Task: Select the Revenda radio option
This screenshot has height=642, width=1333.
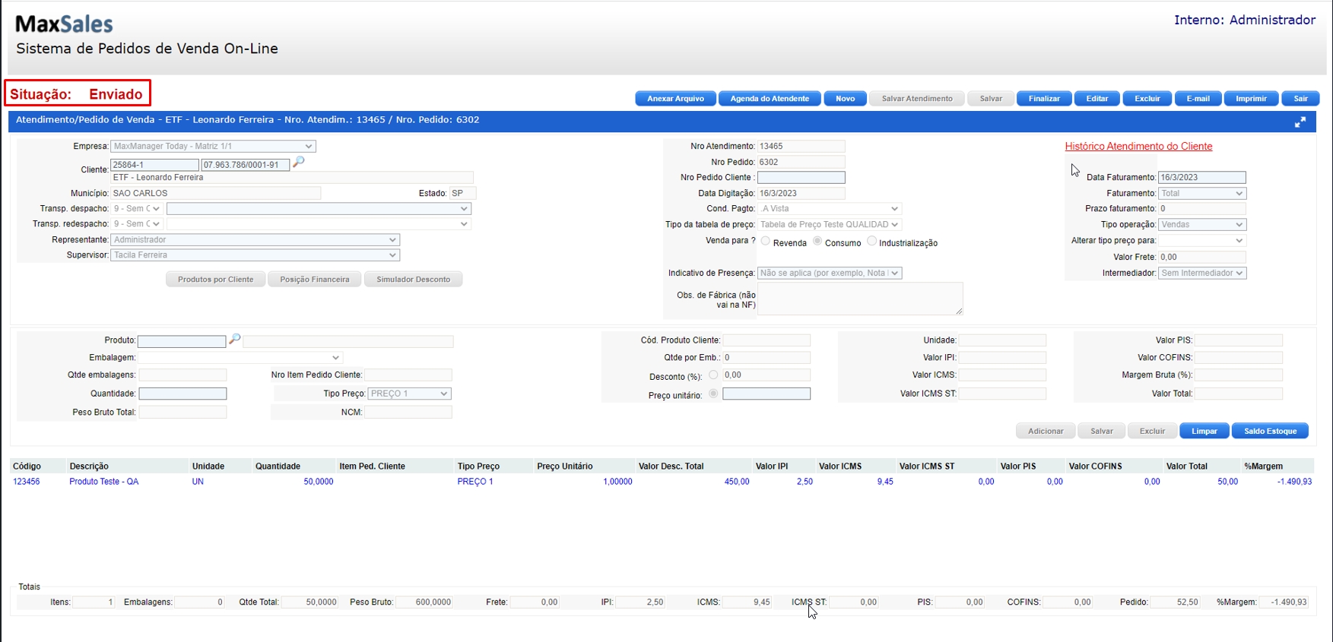Action: point(766,242)
